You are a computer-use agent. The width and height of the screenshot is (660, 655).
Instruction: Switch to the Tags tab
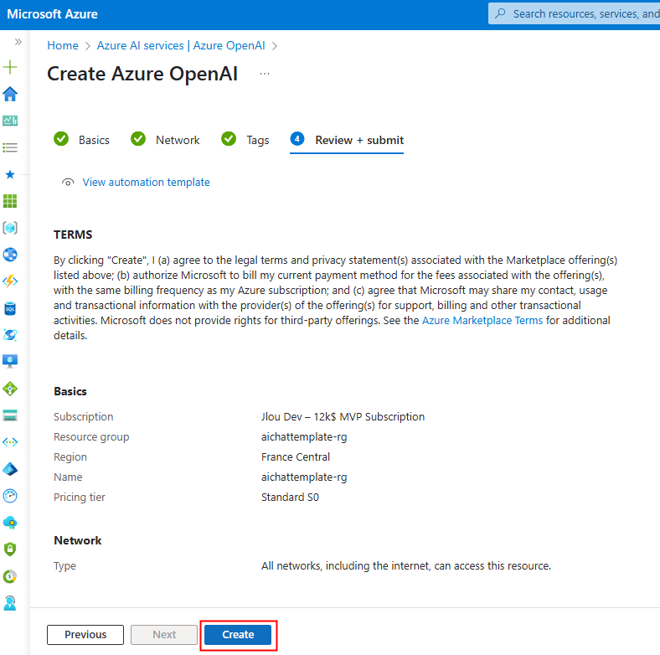click(245, 140)
